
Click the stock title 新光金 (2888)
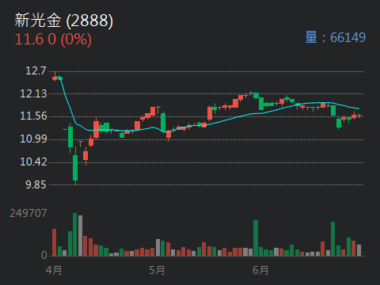(x=63, y=21)
